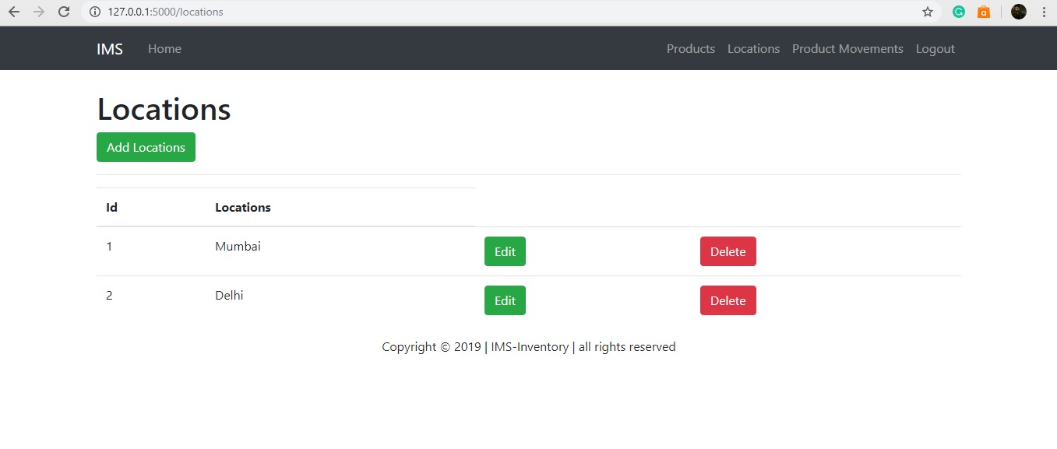Click the Home navigation link
Screen dimensions: 1057x449
[x=164, y=48]
